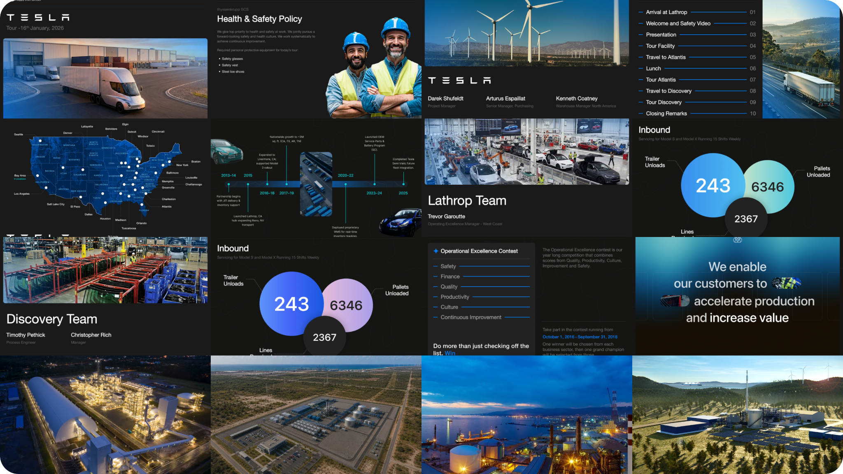Open the solar panel facility in hills photo
This screenshot has height=474, width=843.
(738, 415)
